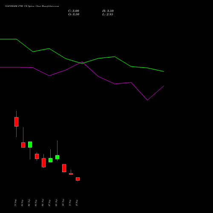Image resolution: width=213 pixels, height=213 pixels.
Task: Click the red candle for 04 Sep
Action: tap(44, 163)
